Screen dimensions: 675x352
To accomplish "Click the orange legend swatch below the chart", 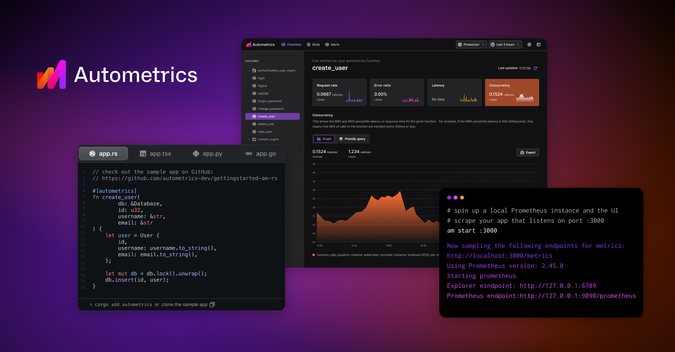I will click(314, 255).
